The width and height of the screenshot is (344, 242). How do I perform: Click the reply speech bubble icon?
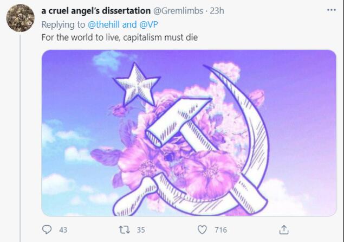[x=47, y=230]
